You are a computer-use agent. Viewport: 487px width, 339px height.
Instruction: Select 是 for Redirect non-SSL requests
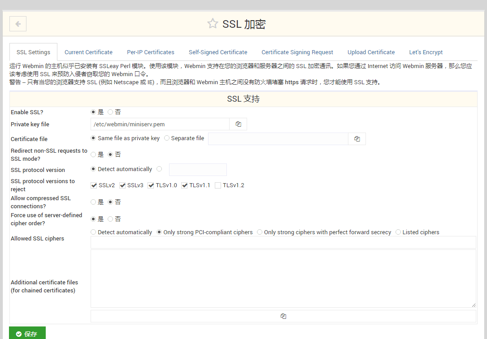[93, 154]
